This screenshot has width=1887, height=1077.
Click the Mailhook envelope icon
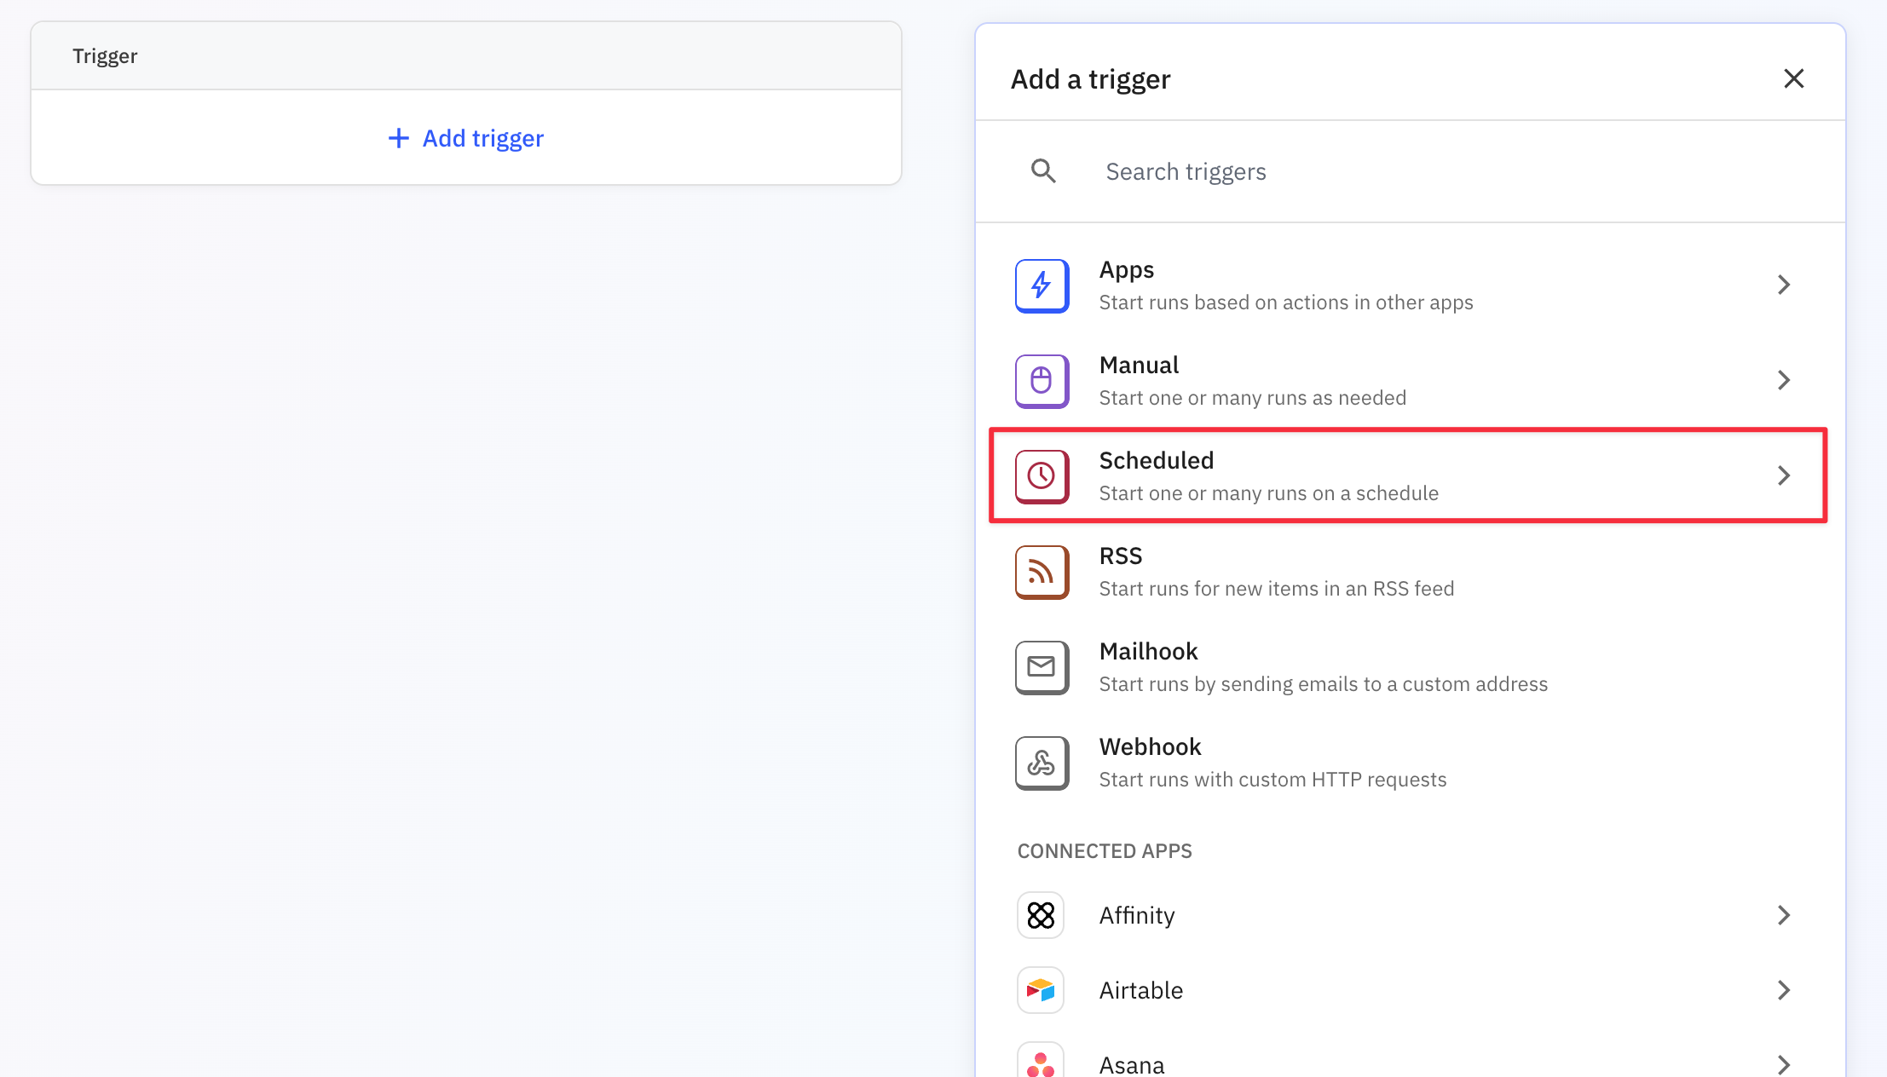point(1042,667)
